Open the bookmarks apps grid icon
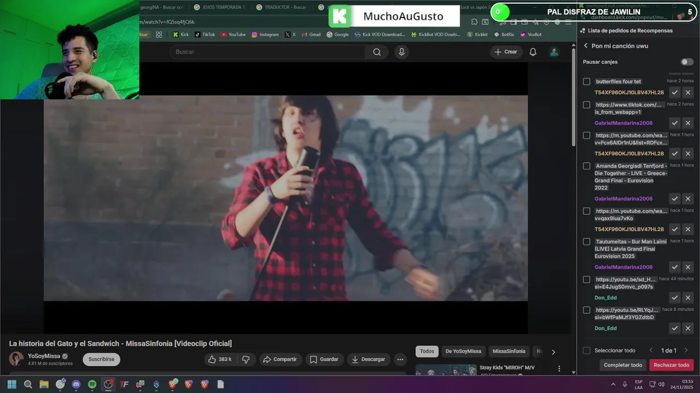This screenshot has width=700, height=393. click(x=159, y=34)
